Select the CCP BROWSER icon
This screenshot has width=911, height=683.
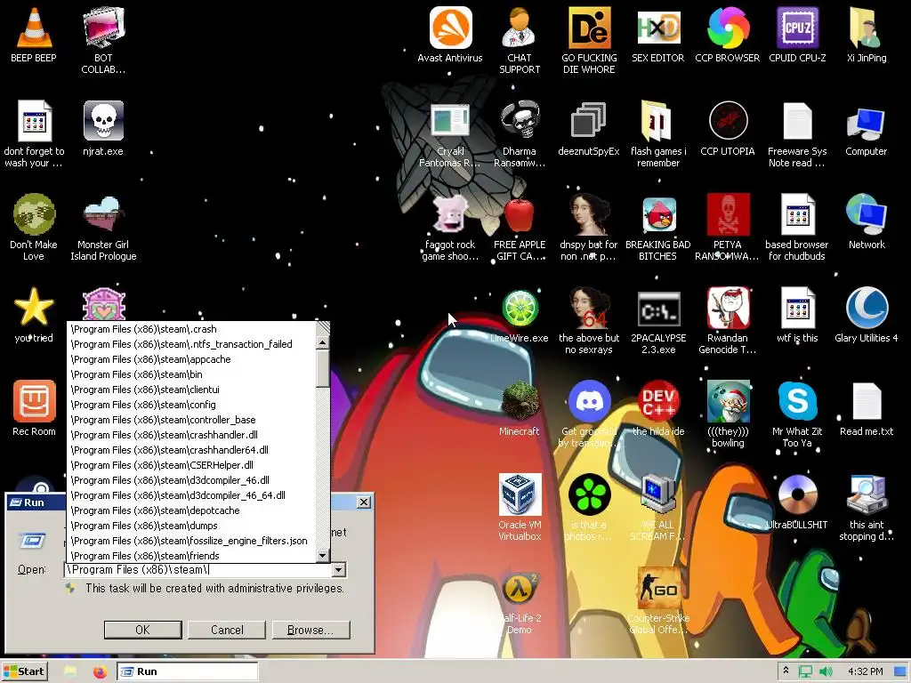point(728,28)
